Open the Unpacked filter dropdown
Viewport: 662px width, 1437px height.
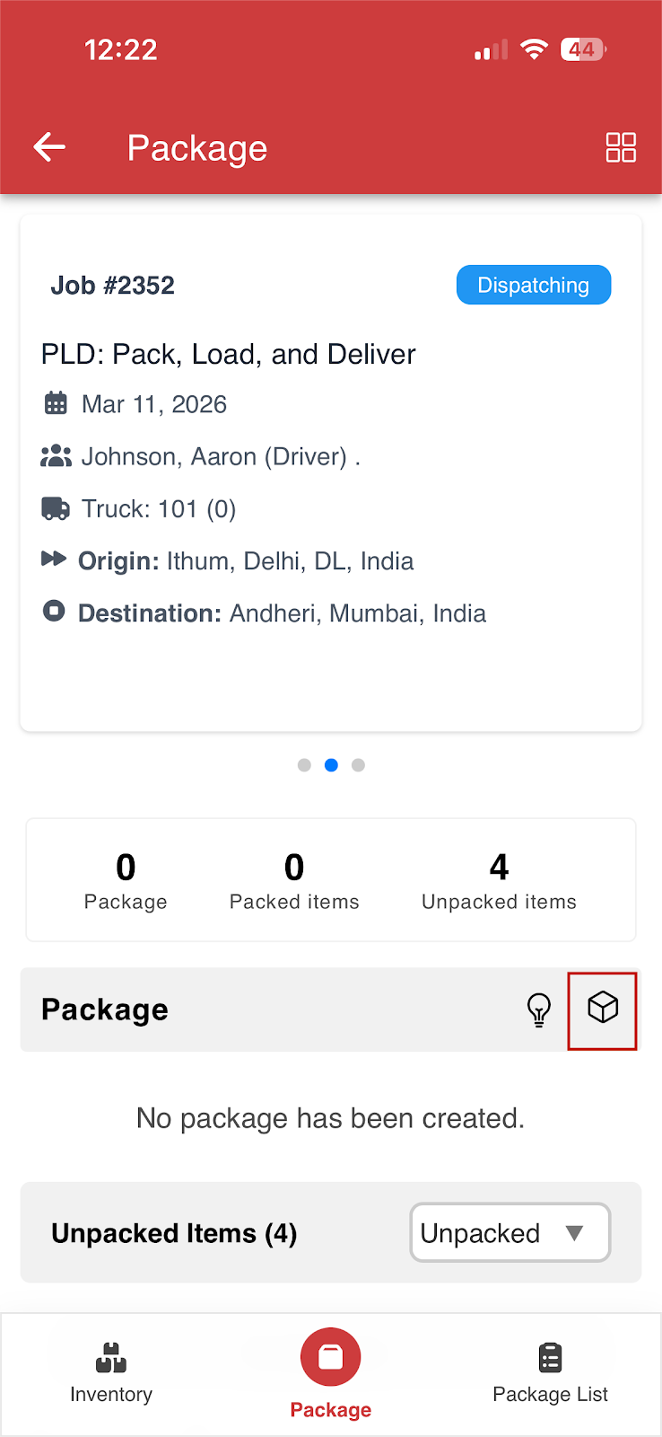click(510, 1232)
